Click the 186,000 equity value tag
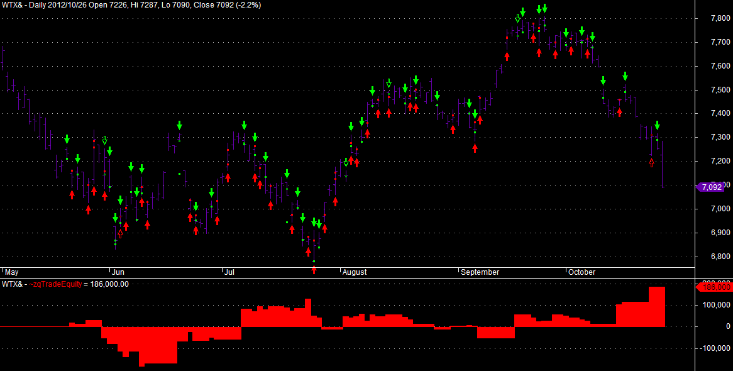This screenshot has height=371, width=733. (x=714, y=287)
